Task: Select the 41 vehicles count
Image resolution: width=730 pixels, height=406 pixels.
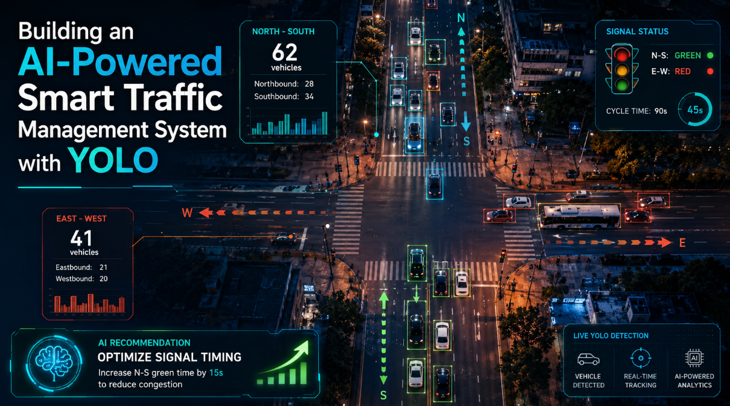Action: [84, 241]
